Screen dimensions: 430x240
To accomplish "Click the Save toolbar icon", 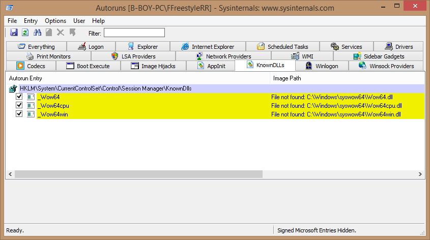I will coord(14,33).
